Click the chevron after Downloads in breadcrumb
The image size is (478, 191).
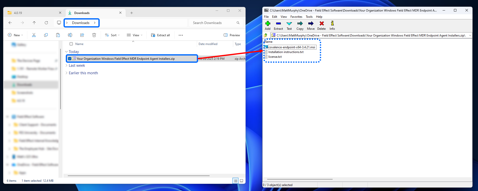coord(95,23)
